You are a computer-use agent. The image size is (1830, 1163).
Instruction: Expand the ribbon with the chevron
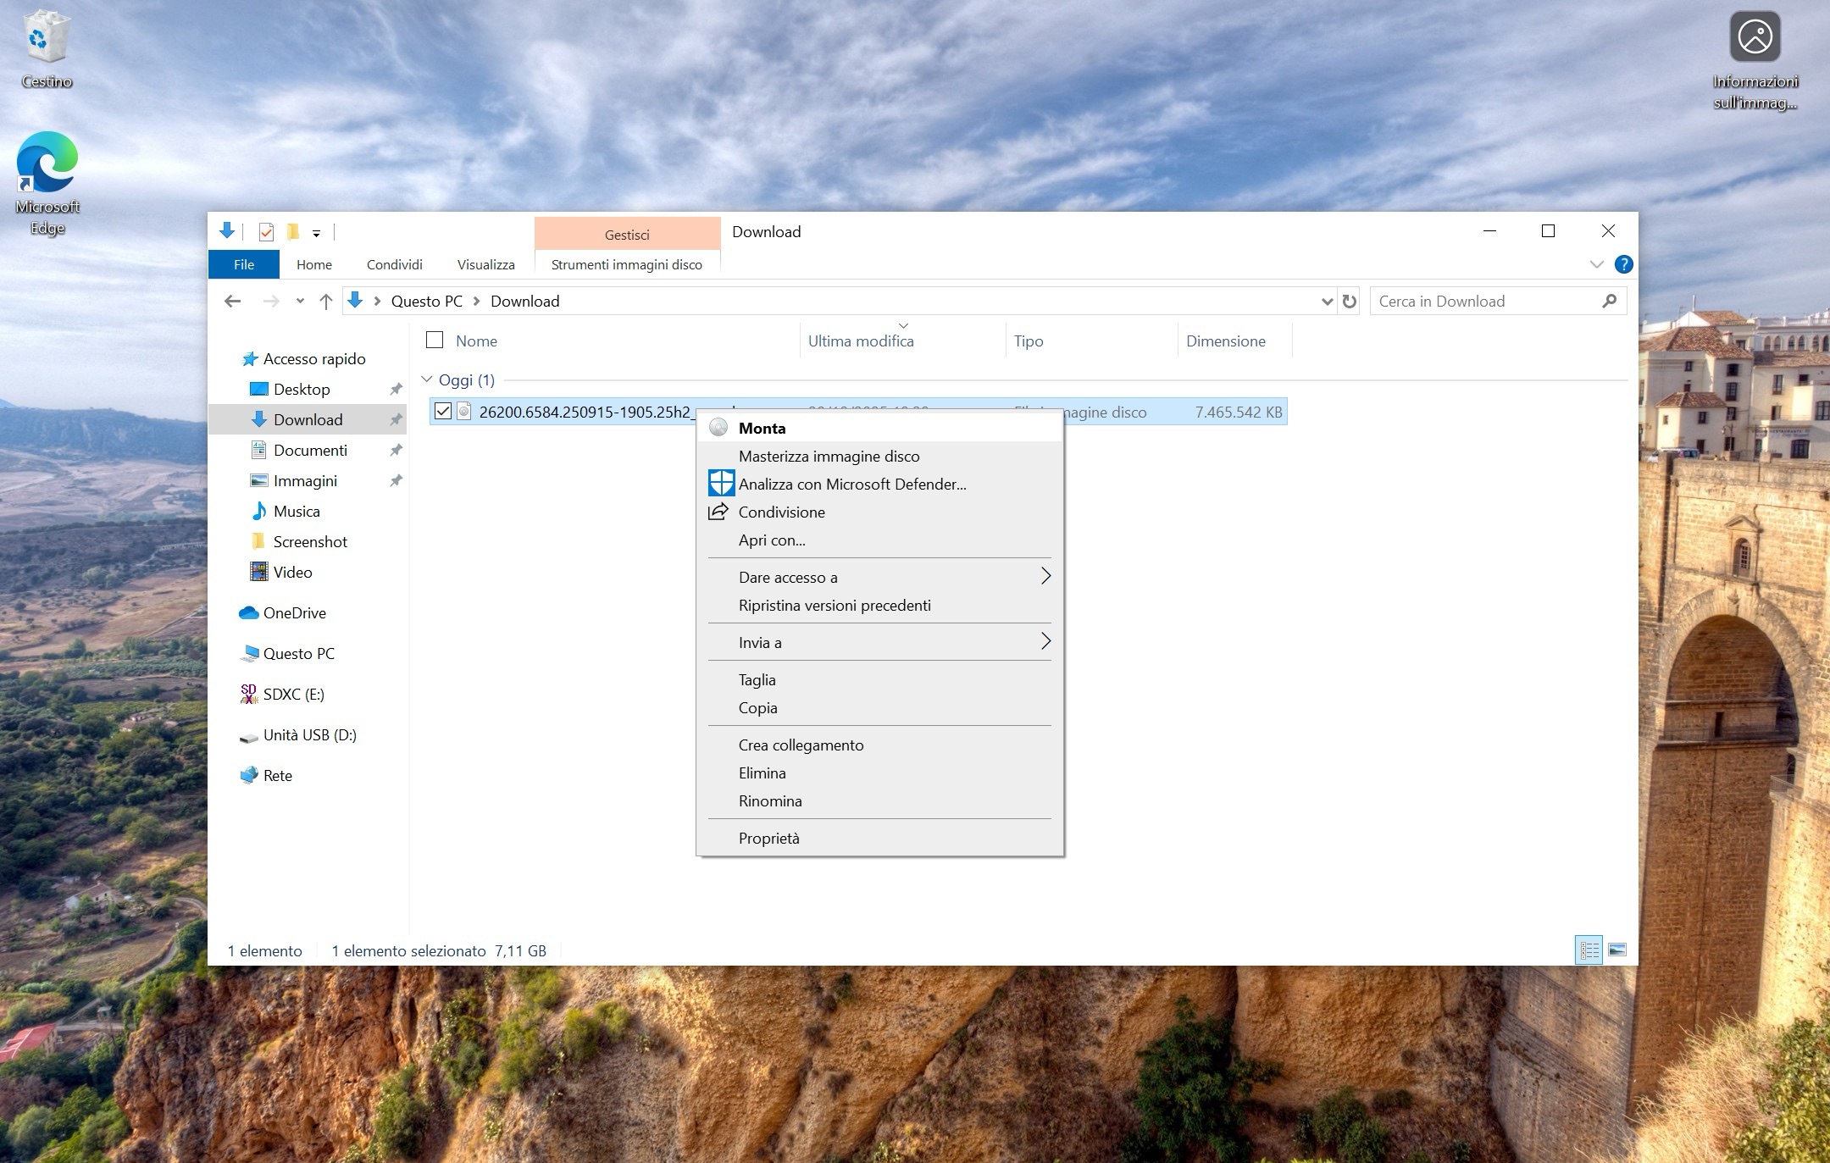point(1596,264)
